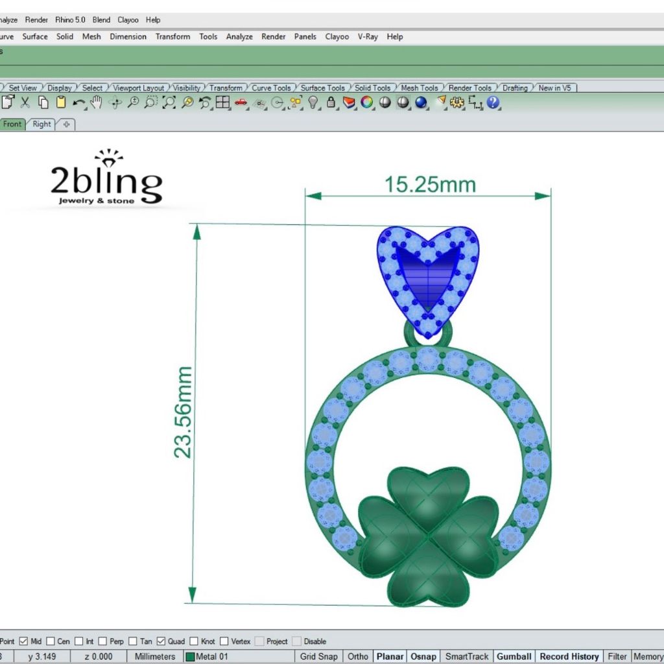Click the Undo arrow icon
The width and height of the screenshot is (664, 664).
pos(78,102)
